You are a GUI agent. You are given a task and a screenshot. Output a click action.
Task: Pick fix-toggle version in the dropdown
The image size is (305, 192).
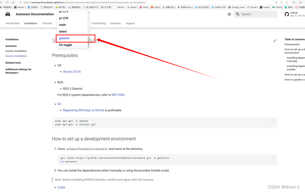66,45
